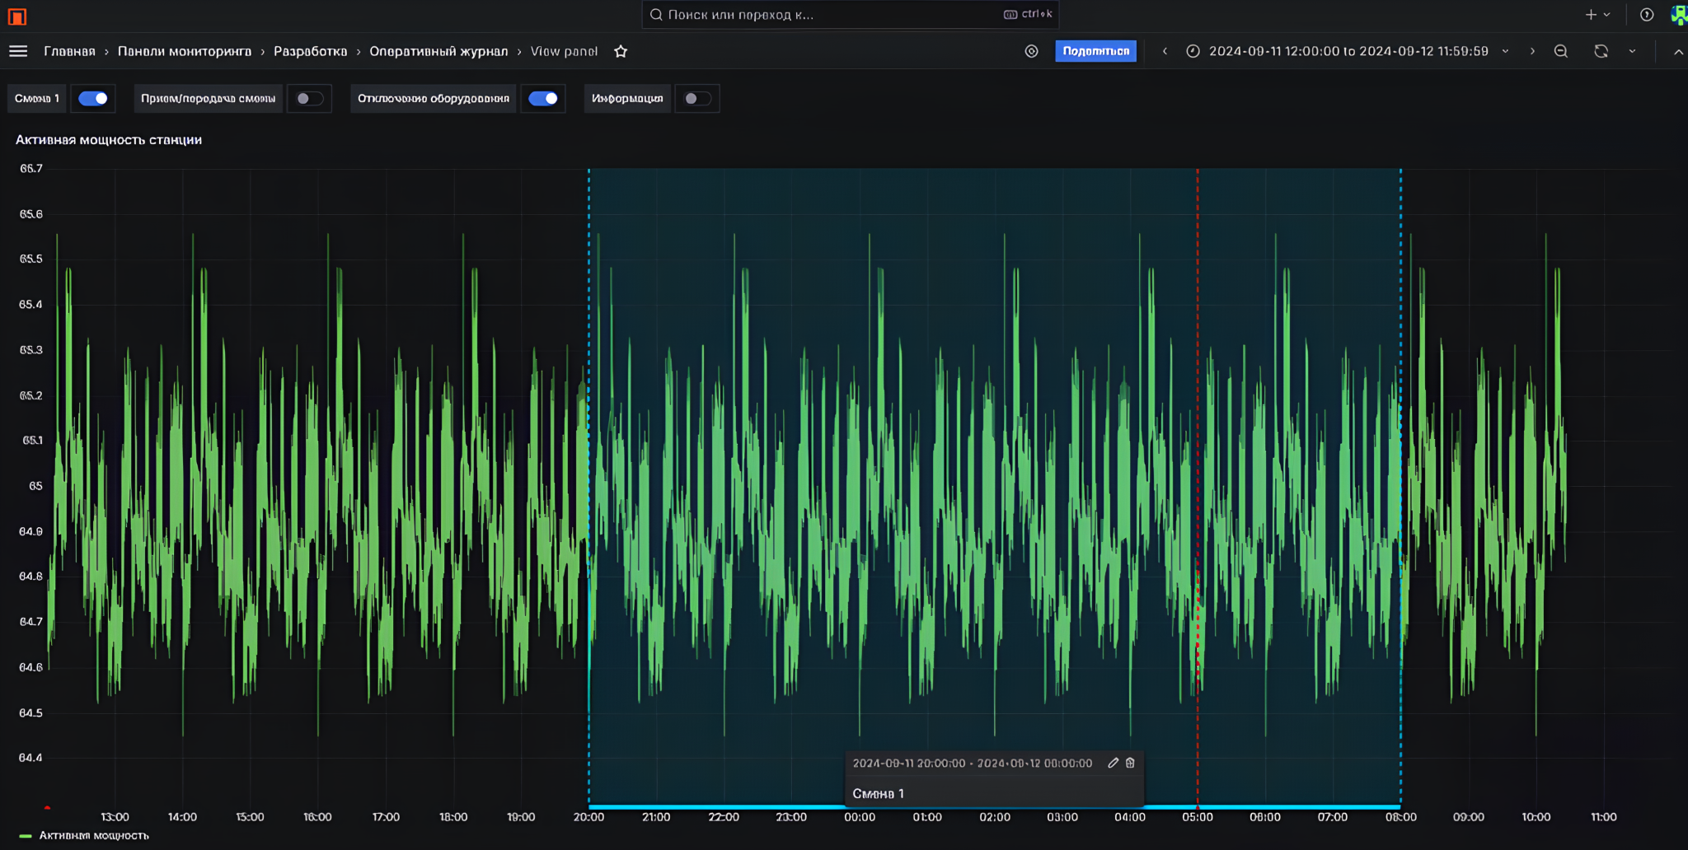Open the user avatar profile

pos(1679,15)
